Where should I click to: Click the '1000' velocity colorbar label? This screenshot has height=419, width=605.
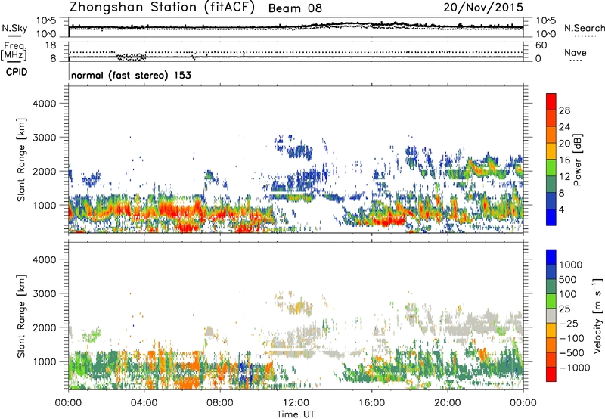[571, 265]
